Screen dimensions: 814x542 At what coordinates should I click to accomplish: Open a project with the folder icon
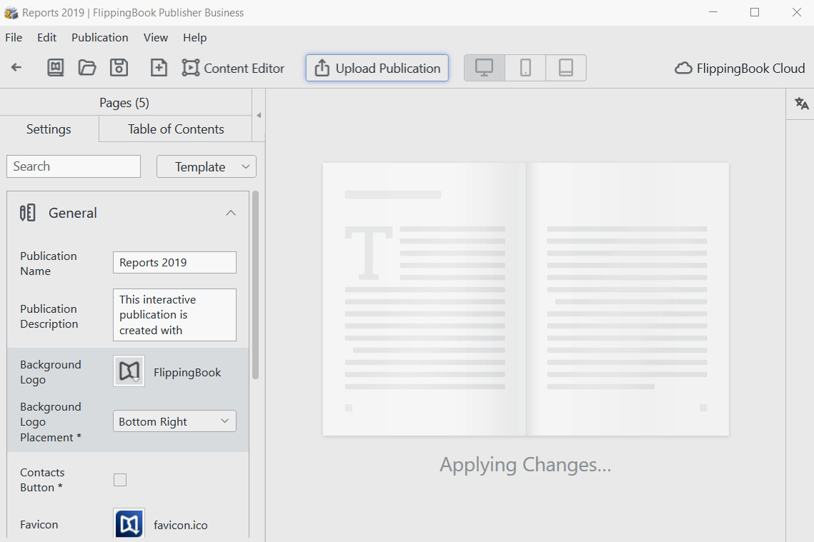point(87,68)
